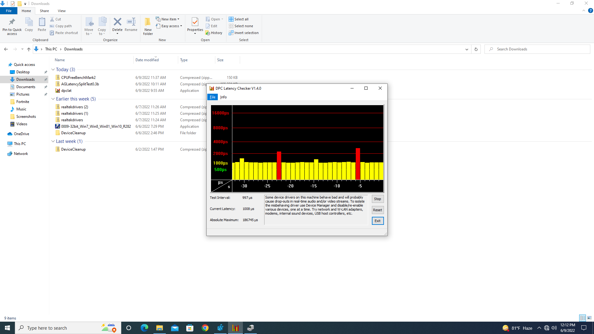Create a New folder from ribbon
The image size is (594, 334).
point(148,26)
